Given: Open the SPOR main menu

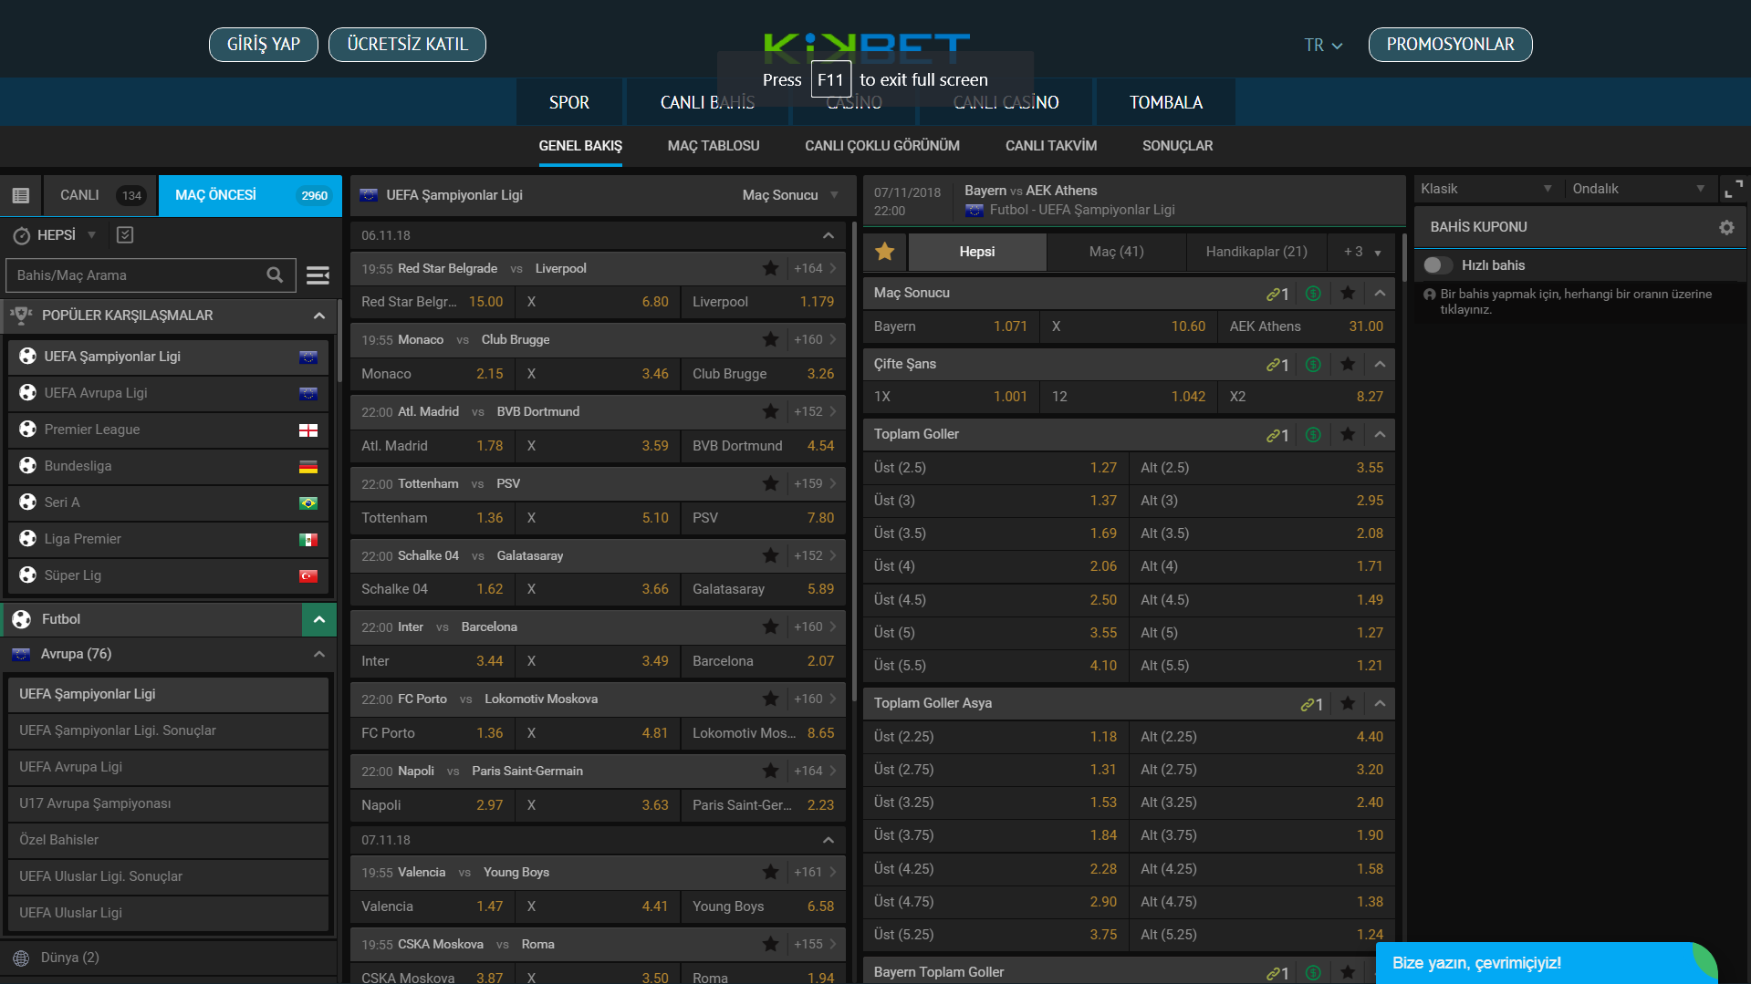Looking at the screenshot, I should tap(569, 102).
